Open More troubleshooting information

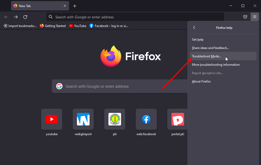coord(216,64)
